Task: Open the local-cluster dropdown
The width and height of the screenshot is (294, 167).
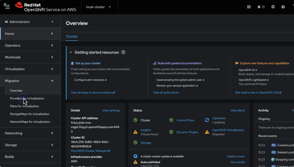Action: tap(98, 7)
